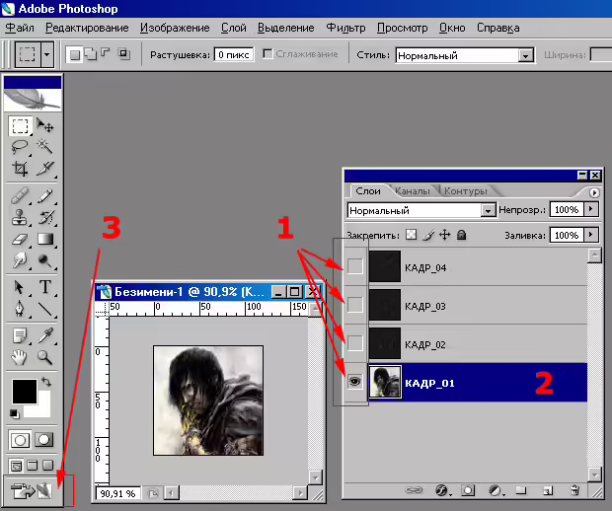Switch to Quick Mask mode
The width and height of the screenshot is (612, 511).
(x=44, y=440)
